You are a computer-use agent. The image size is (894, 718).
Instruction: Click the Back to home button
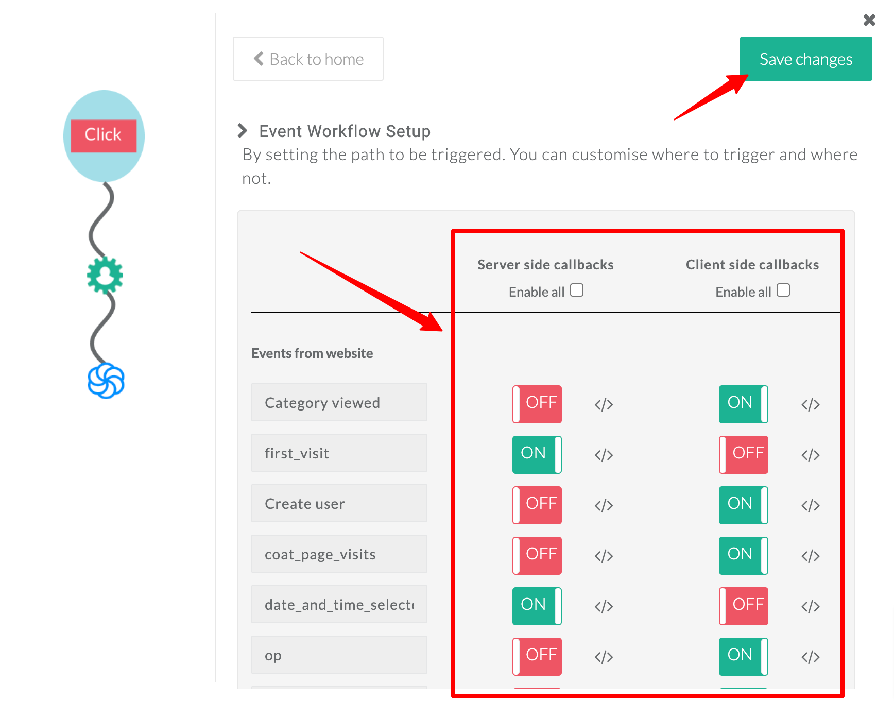(308, 59)
